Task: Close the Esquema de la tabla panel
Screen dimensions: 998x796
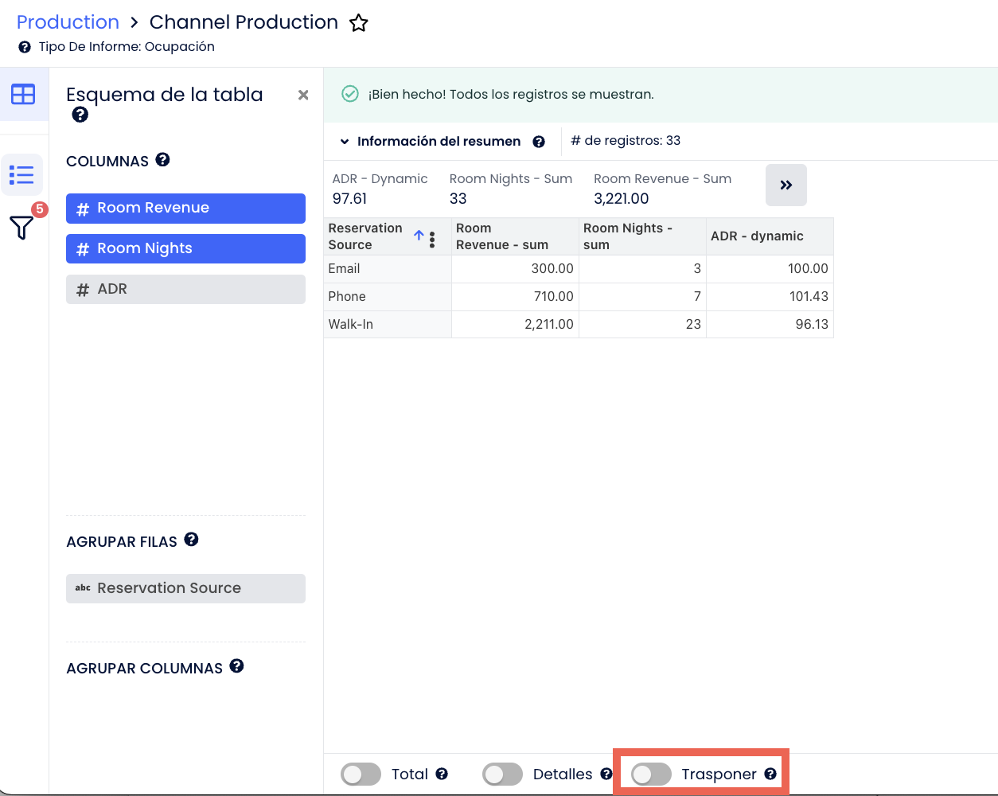Action: pyautogui.click(x=303, y=95)
